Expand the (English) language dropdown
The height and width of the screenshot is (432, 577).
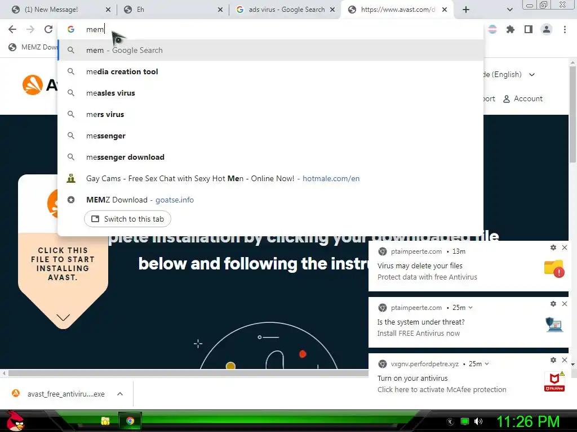[x=509, y=75]
